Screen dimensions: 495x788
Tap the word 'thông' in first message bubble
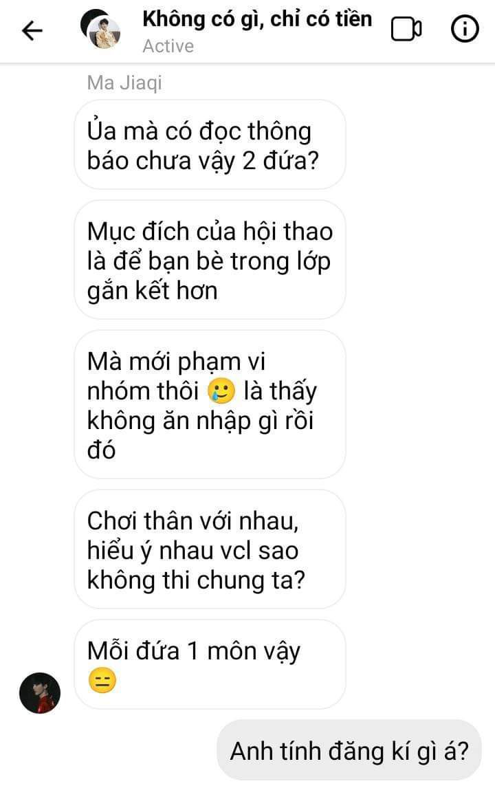(x=279, y=131)
